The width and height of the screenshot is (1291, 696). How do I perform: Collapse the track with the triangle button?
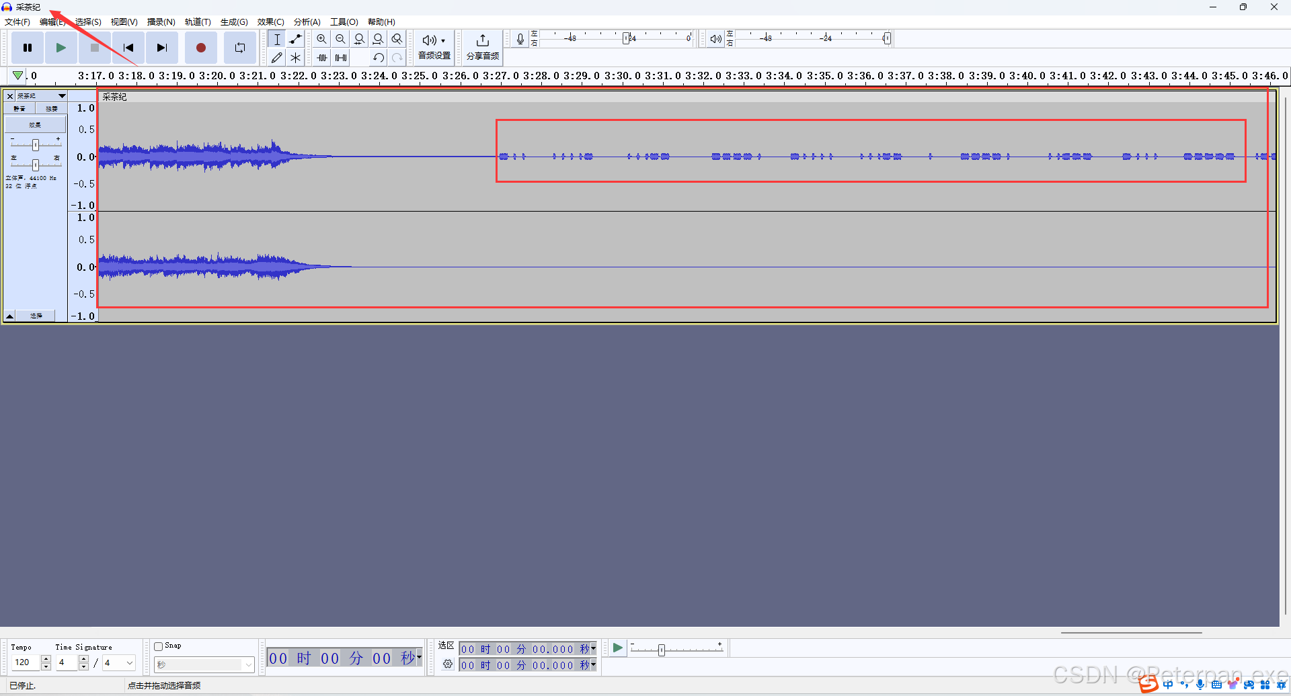click(10, 316)
